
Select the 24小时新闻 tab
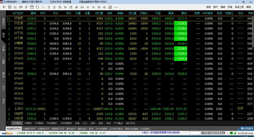point(101,129)
